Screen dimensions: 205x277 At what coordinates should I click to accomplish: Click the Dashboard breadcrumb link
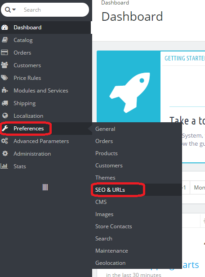click(x=115, y=3)
